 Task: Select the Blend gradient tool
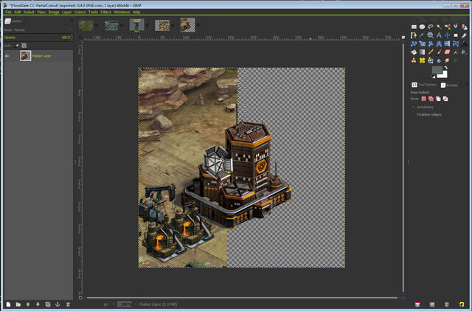pos(422,52)
